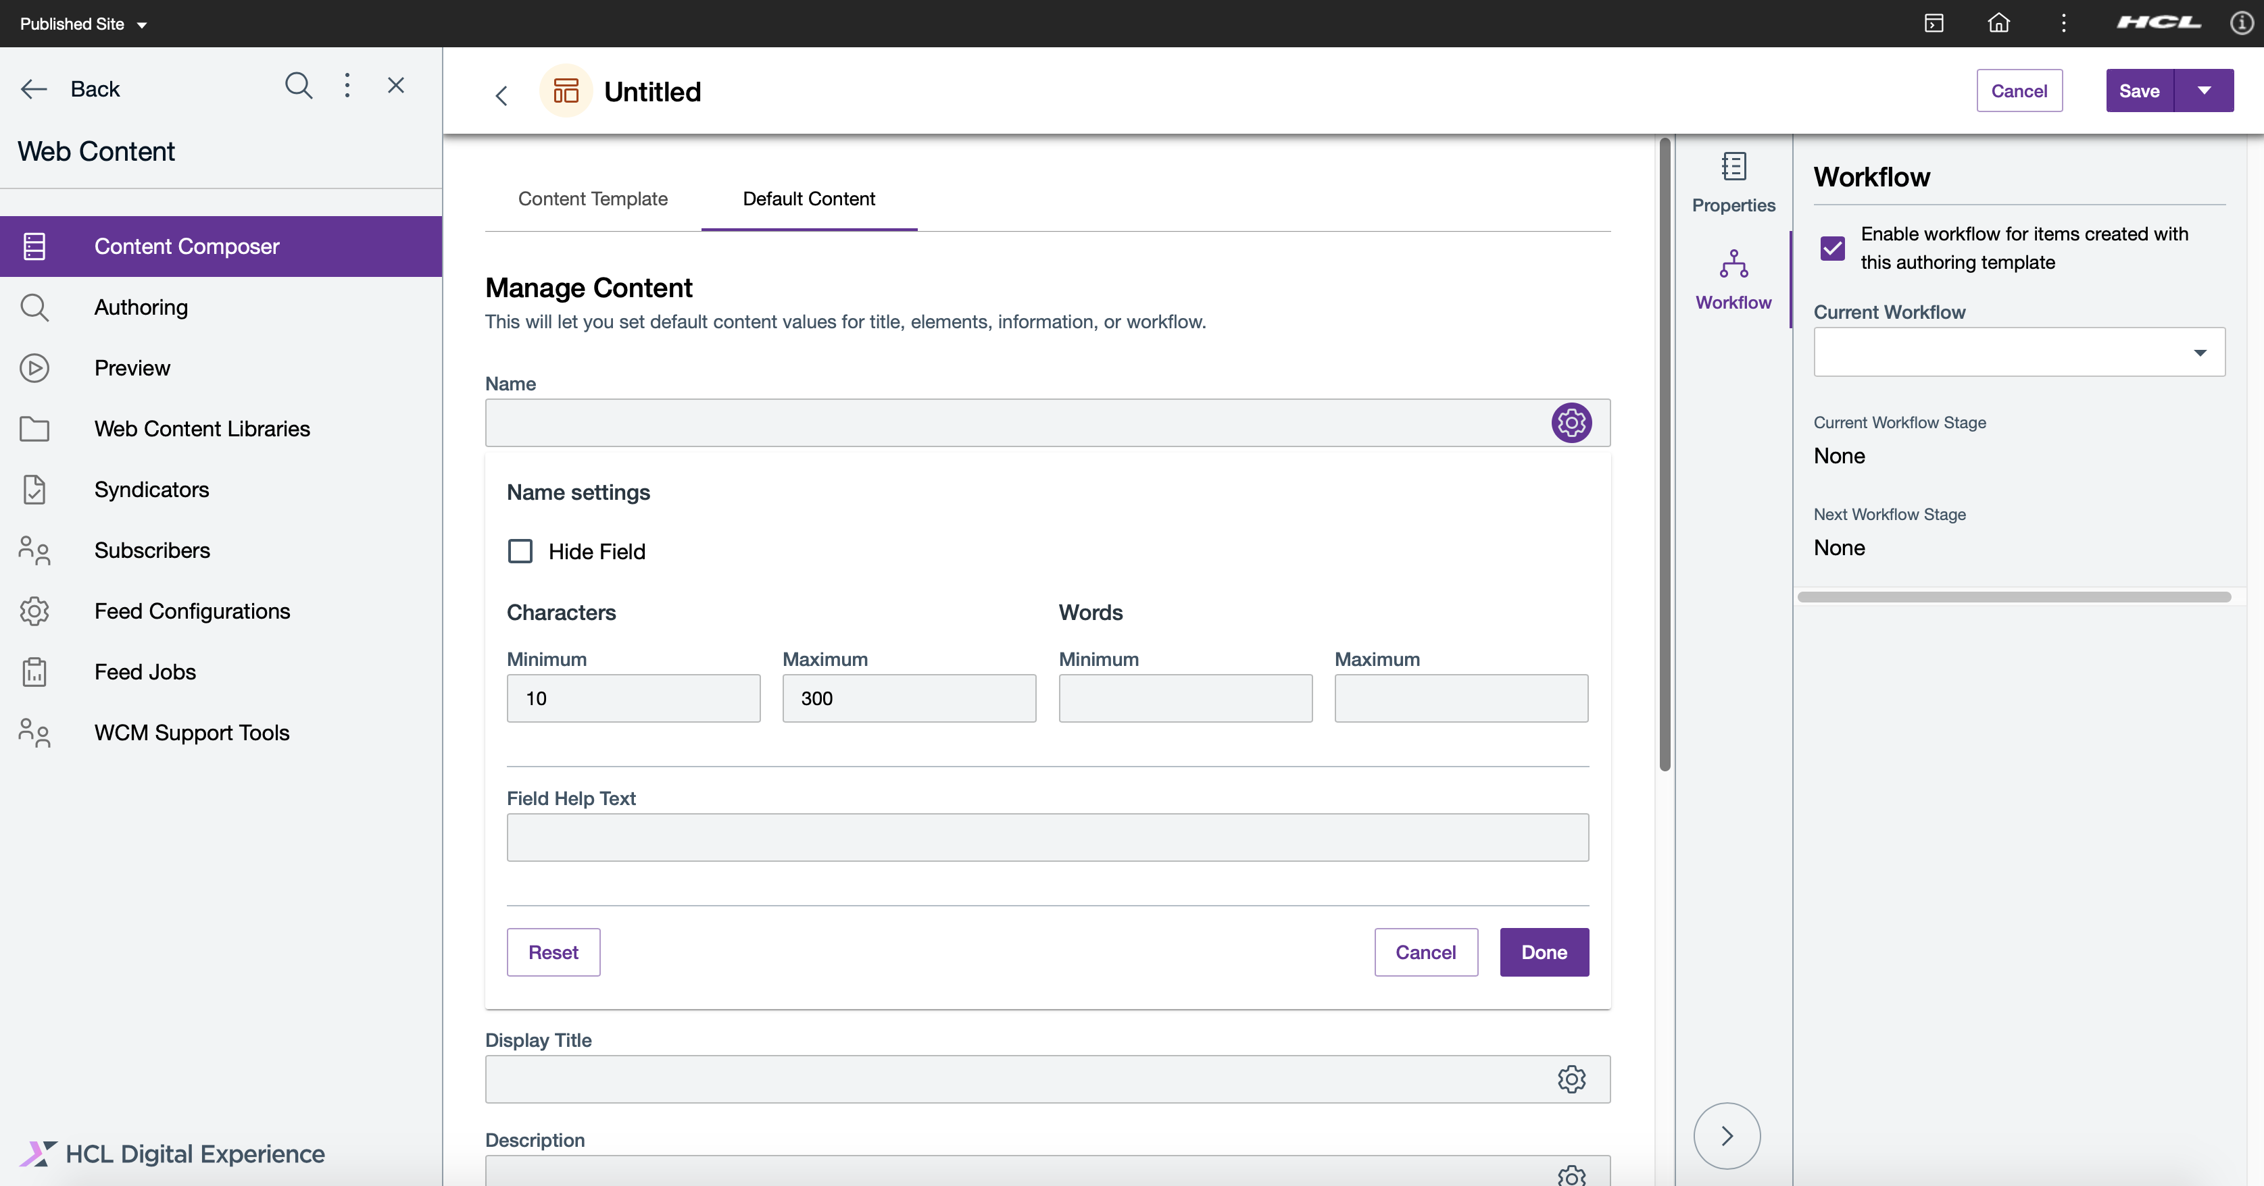
Task: Click the Back arrow in the sidebar
Action: (x=33, y=88)
